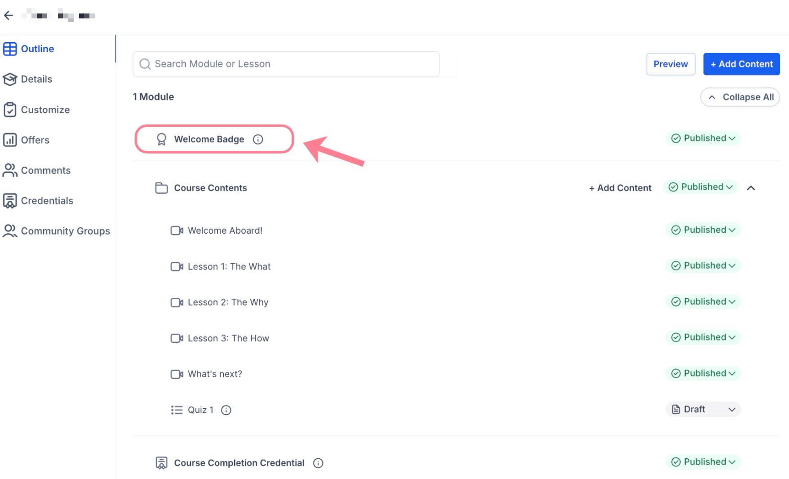Viewport: 789px width, 479px height.
Task: Switch to Community Groups section
Action: coord(65,231)
